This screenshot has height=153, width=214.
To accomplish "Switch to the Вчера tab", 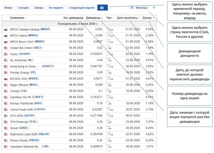I will (8, 8).
